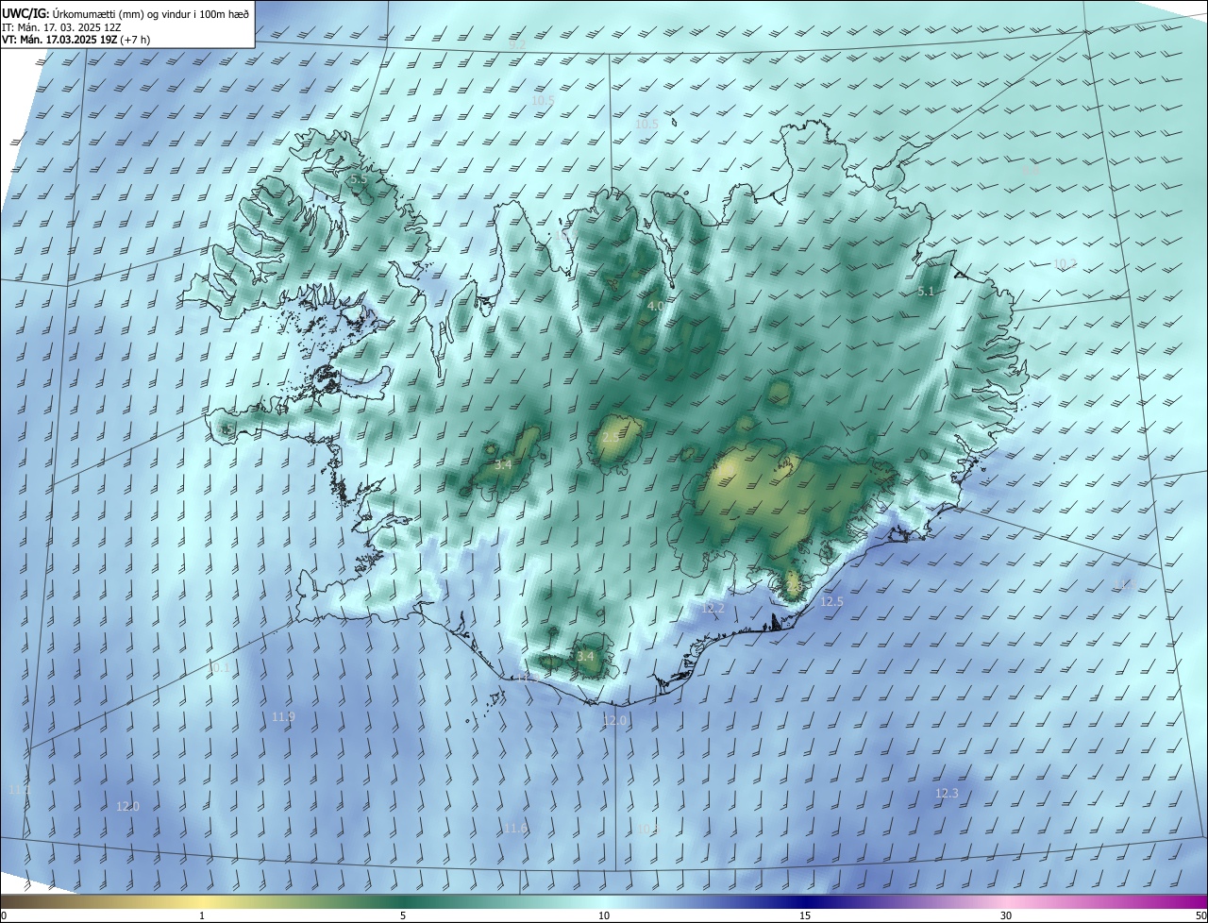Click the 5.1 value in northeast Iceland
1208x923 pixels.
point(926,292)
